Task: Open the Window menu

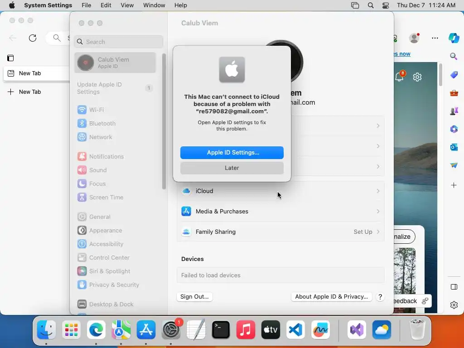Action: [x=154, y=5]
